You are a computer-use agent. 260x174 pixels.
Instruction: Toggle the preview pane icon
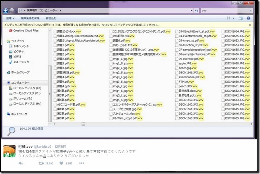point(241,18)
